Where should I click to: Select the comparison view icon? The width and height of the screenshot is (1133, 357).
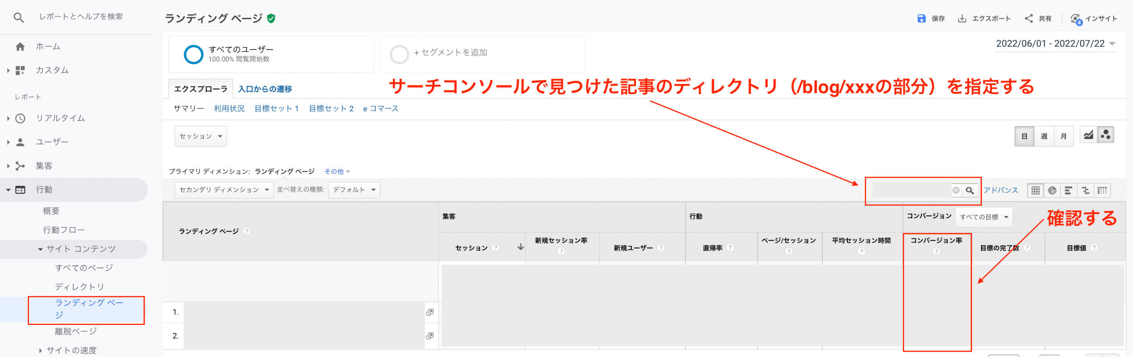[x=1085, y=190]
